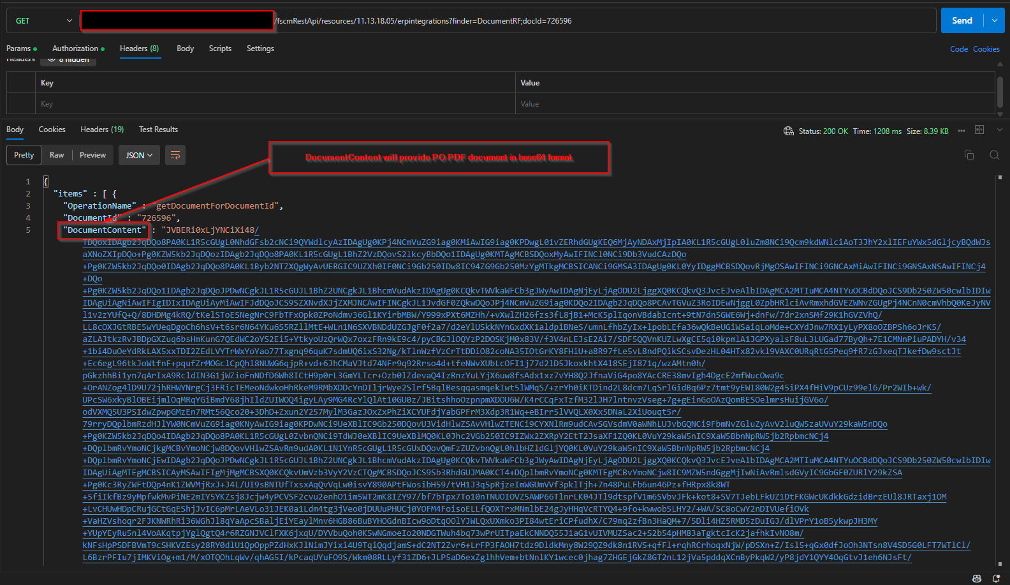Switch response view to Preview

[x=92, y=155]
